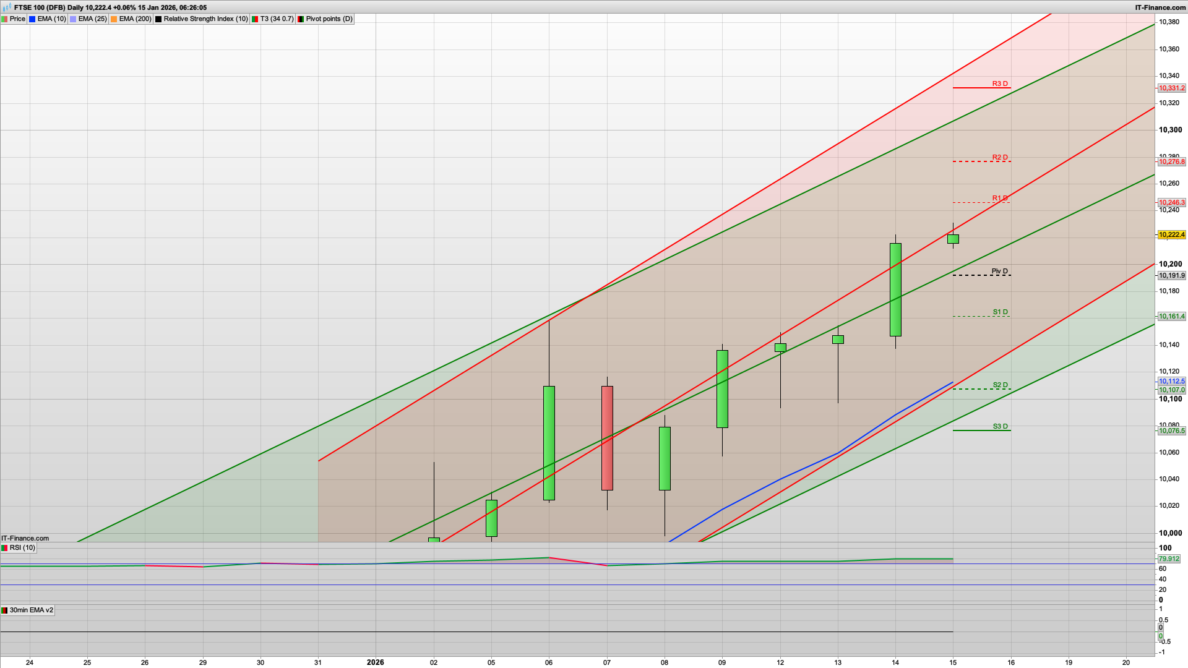Click the RSI (10) panel label
The height and width of the screenshot is (668, 1188).
click(24, 547)
